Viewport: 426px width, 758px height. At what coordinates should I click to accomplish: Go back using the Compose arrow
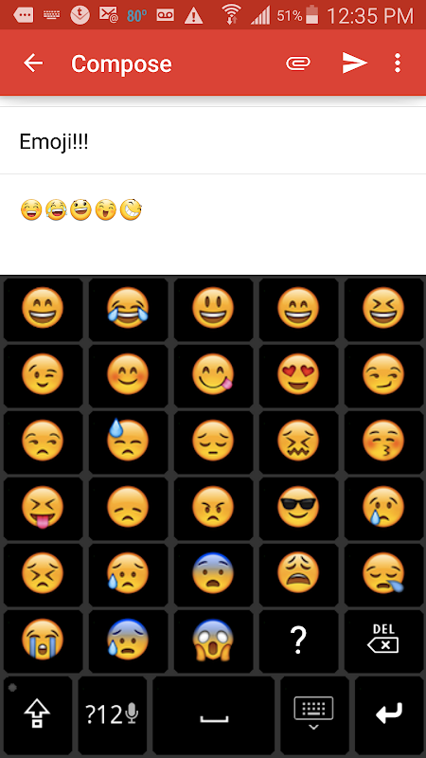point(33,63)
